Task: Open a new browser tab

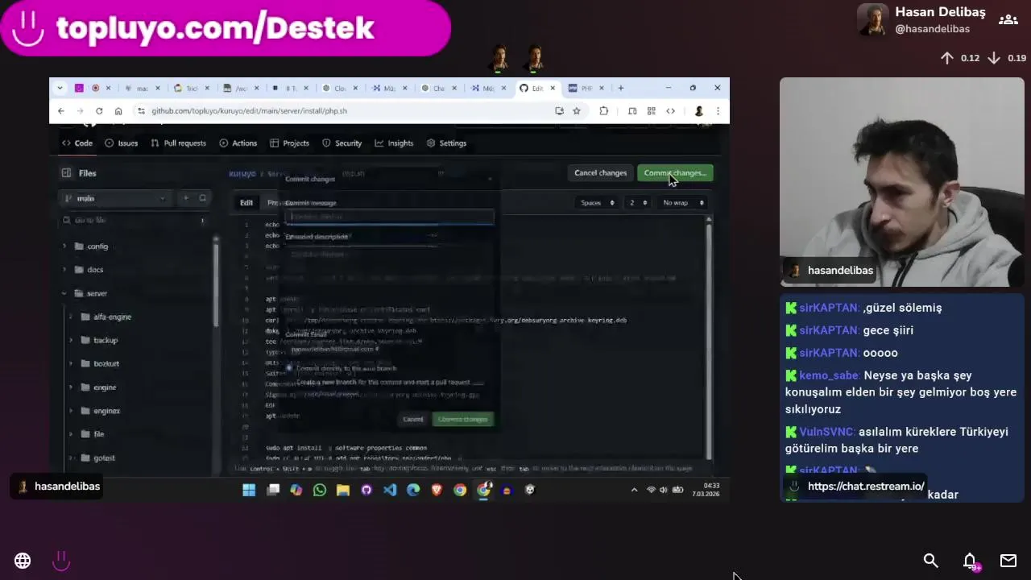Action: click(x=620, y=88)
